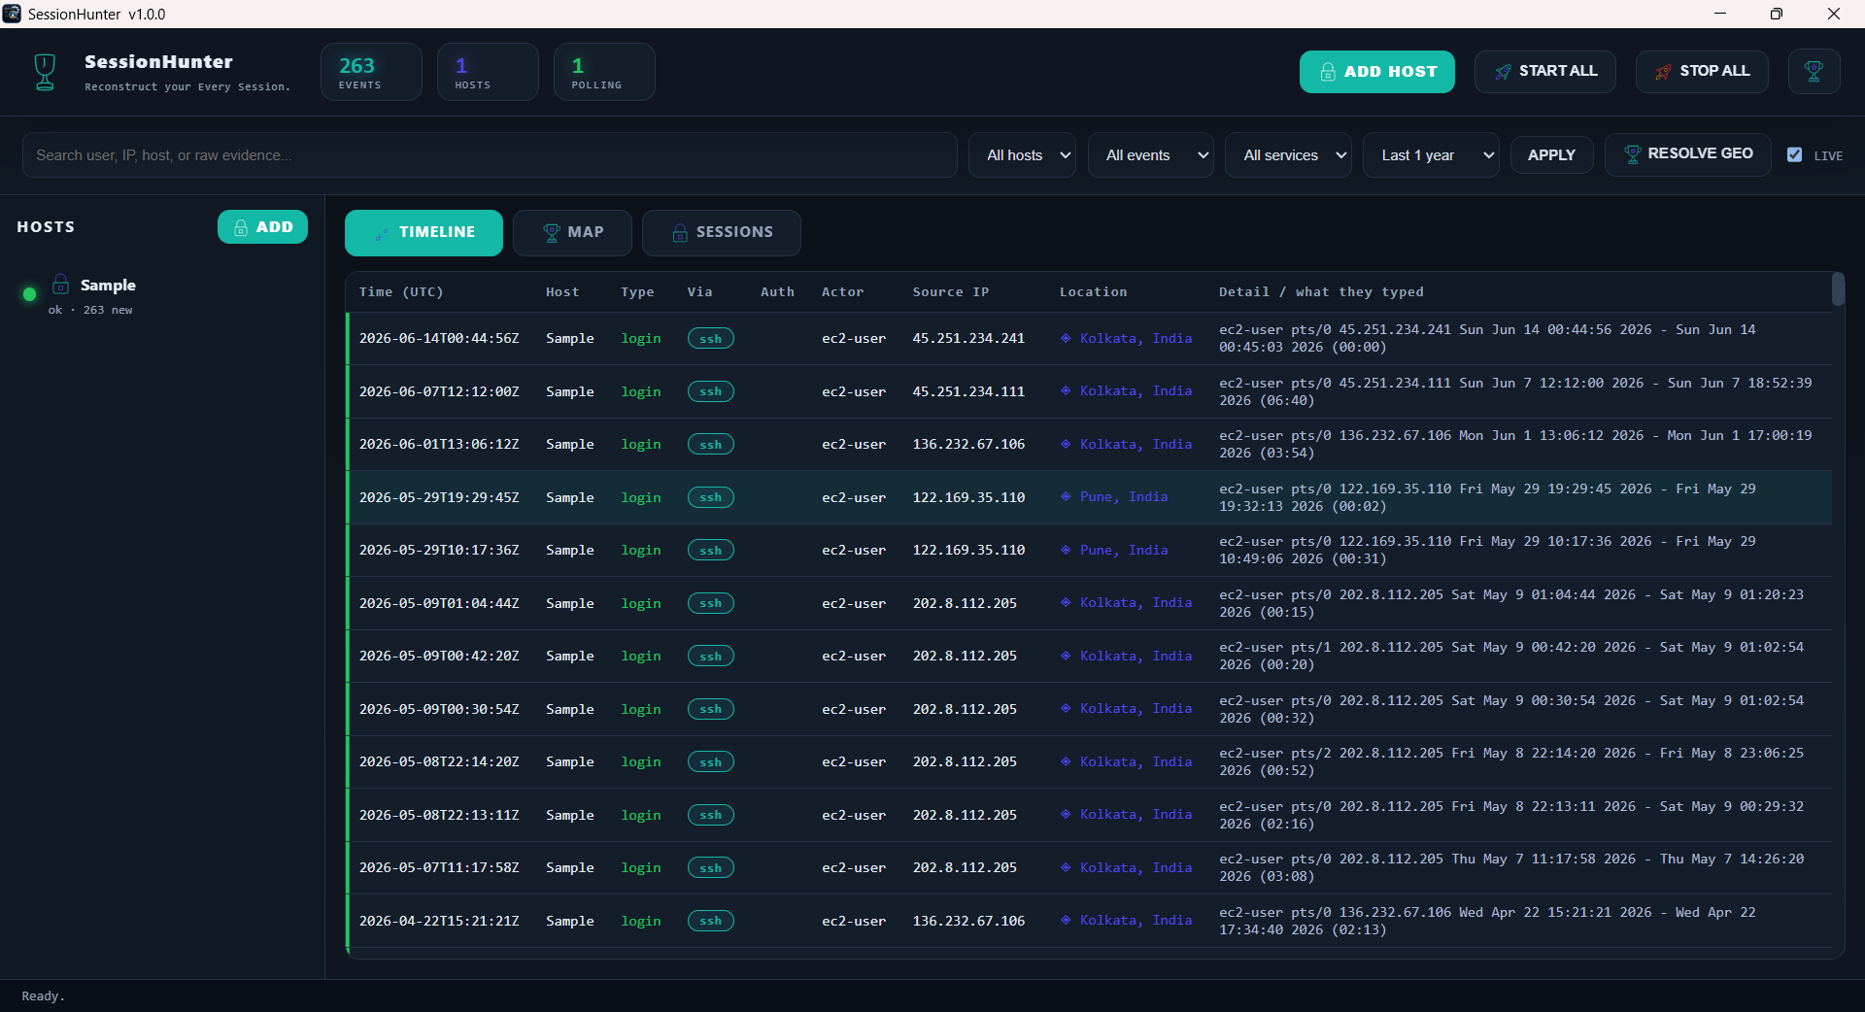This screenshot has height=1012, width=1865.
Task: Click timestamp 2026-05-09T00:42:20Z
Action: click(439, 657)
